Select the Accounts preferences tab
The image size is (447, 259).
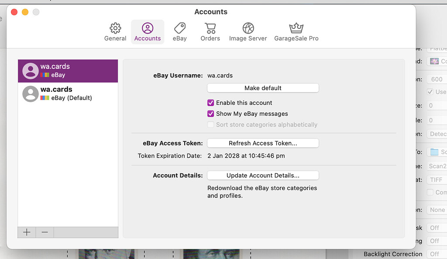(148, 32)
